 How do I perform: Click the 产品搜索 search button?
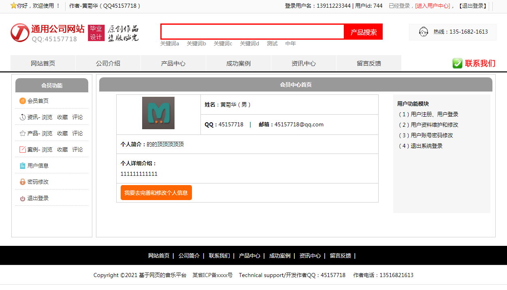click(x=364, y=32)
